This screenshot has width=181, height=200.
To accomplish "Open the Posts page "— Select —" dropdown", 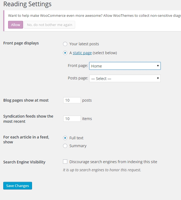I will 125,78.
